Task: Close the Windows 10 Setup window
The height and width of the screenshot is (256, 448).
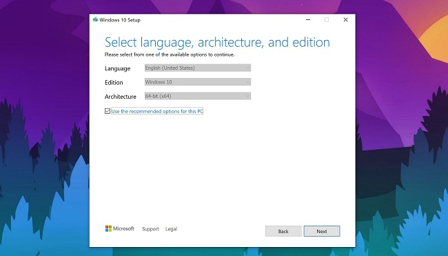Action: pyautogui.click(x=346, y=20)
